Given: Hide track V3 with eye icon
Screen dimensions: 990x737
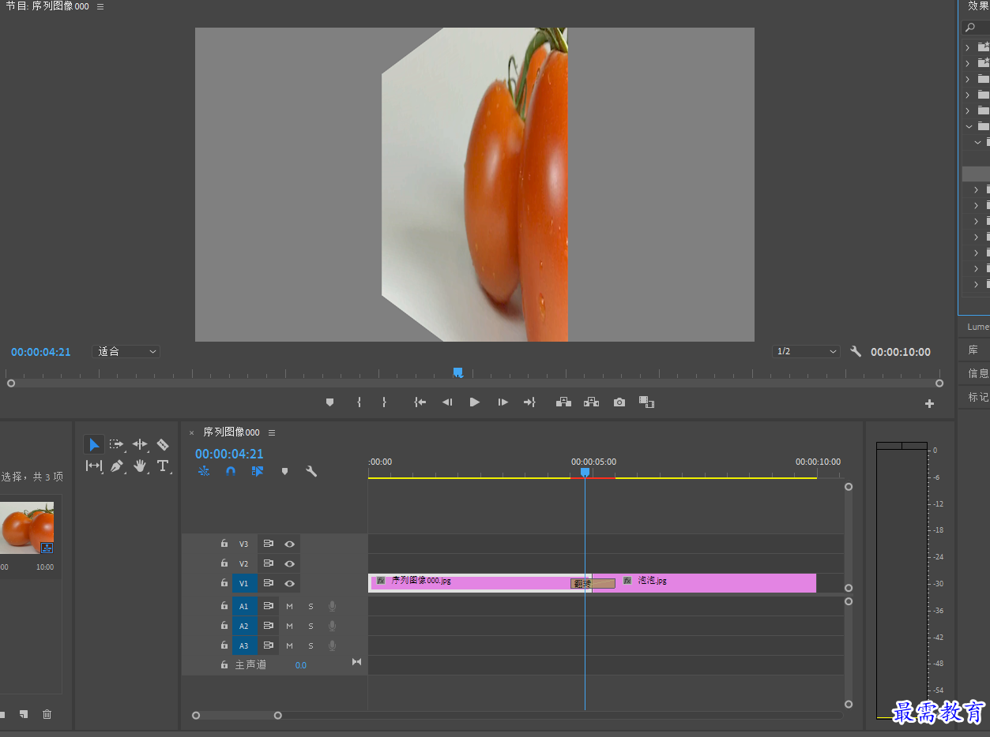Looking at the screenshot, I should 290,544.
